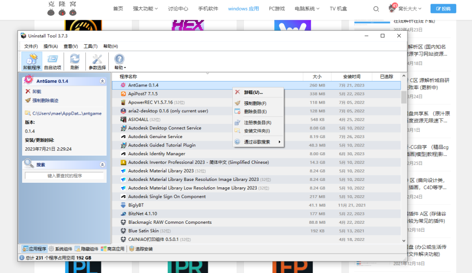Select the Base Resolution Image Library 2023 row
Screen dimensions: 472x273
coord(256,180)
